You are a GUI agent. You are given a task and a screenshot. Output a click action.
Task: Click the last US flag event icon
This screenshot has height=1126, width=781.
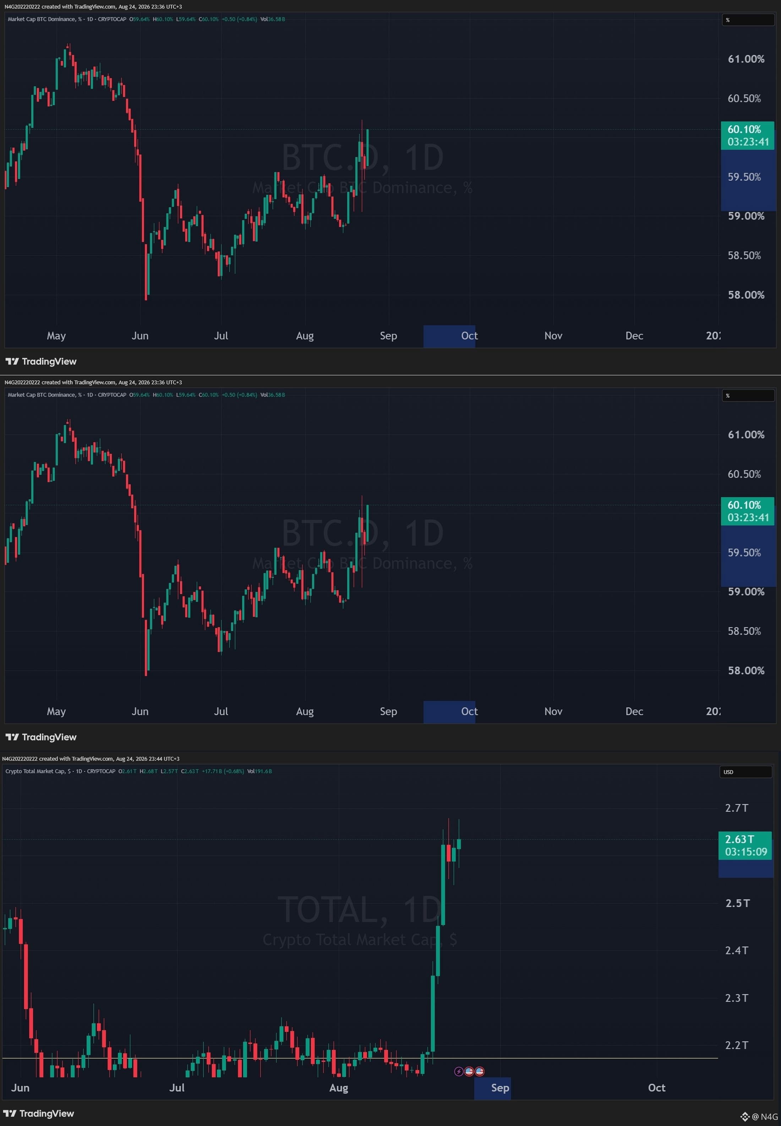(480, 1072)
